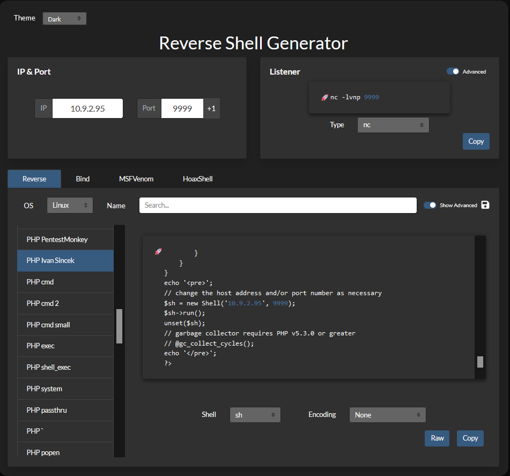
Task: Open the MSFVenom tab
Action: tap(136, 179)
